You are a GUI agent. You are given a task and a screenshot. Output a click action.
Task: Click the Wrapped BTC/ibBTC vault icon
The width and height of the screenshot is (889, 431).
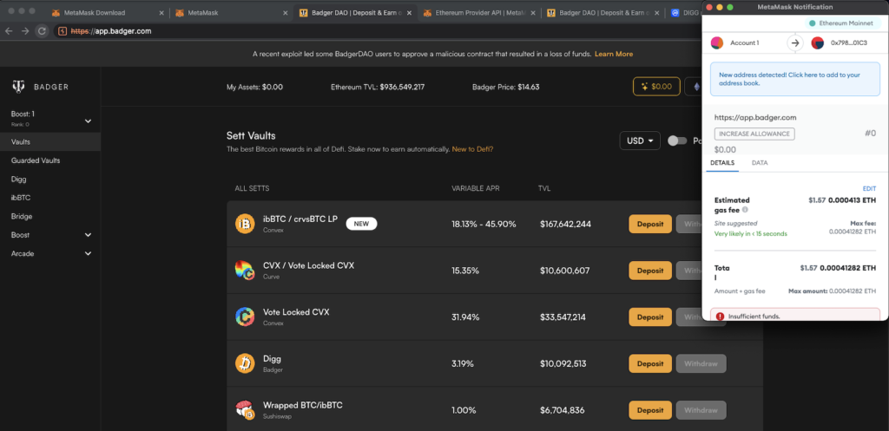(245, 409)
